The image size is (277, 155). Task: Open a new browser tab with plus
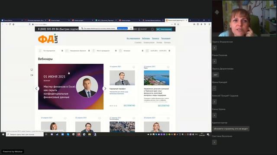tap(190, 20)
